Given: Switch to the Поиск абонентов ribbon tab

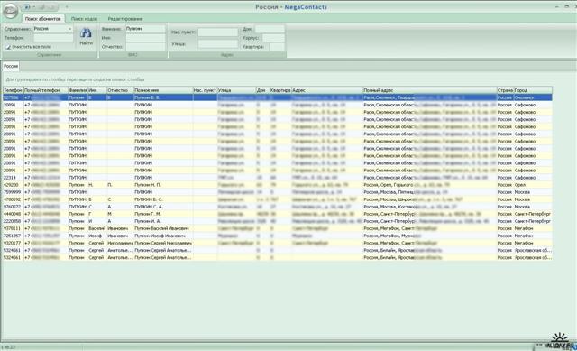Looking at the screenshot, I should tap(43, 18).
